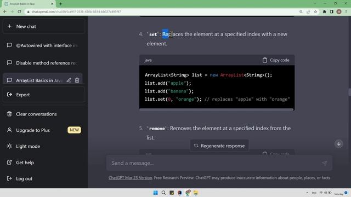This screenshot has height=197, width=351.
Task: Click the page vertical scrollbar thumb
Action: (349, 92)
